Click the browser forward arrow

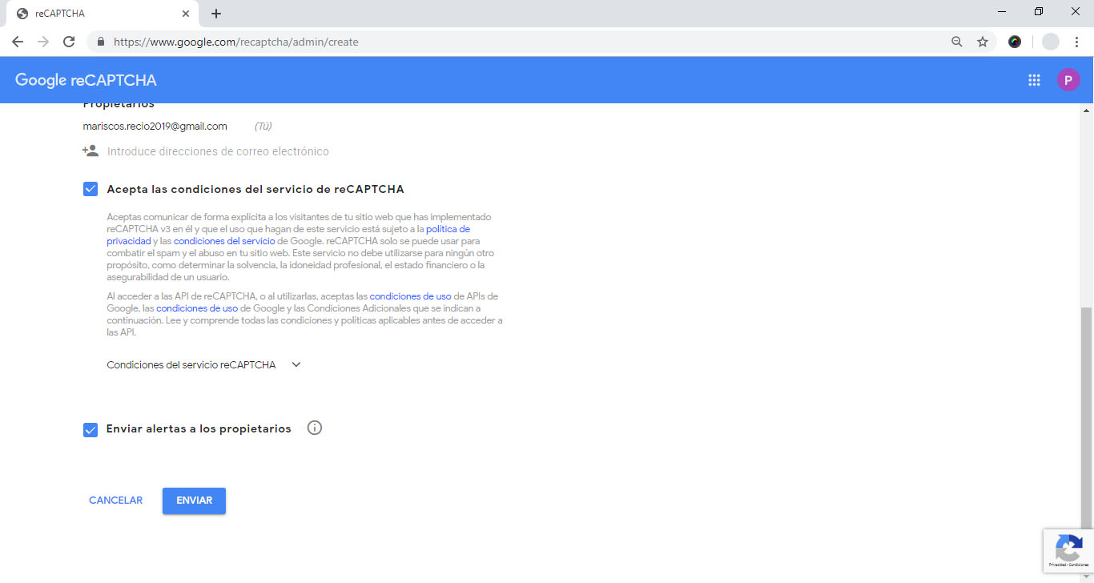coord(43,42)
